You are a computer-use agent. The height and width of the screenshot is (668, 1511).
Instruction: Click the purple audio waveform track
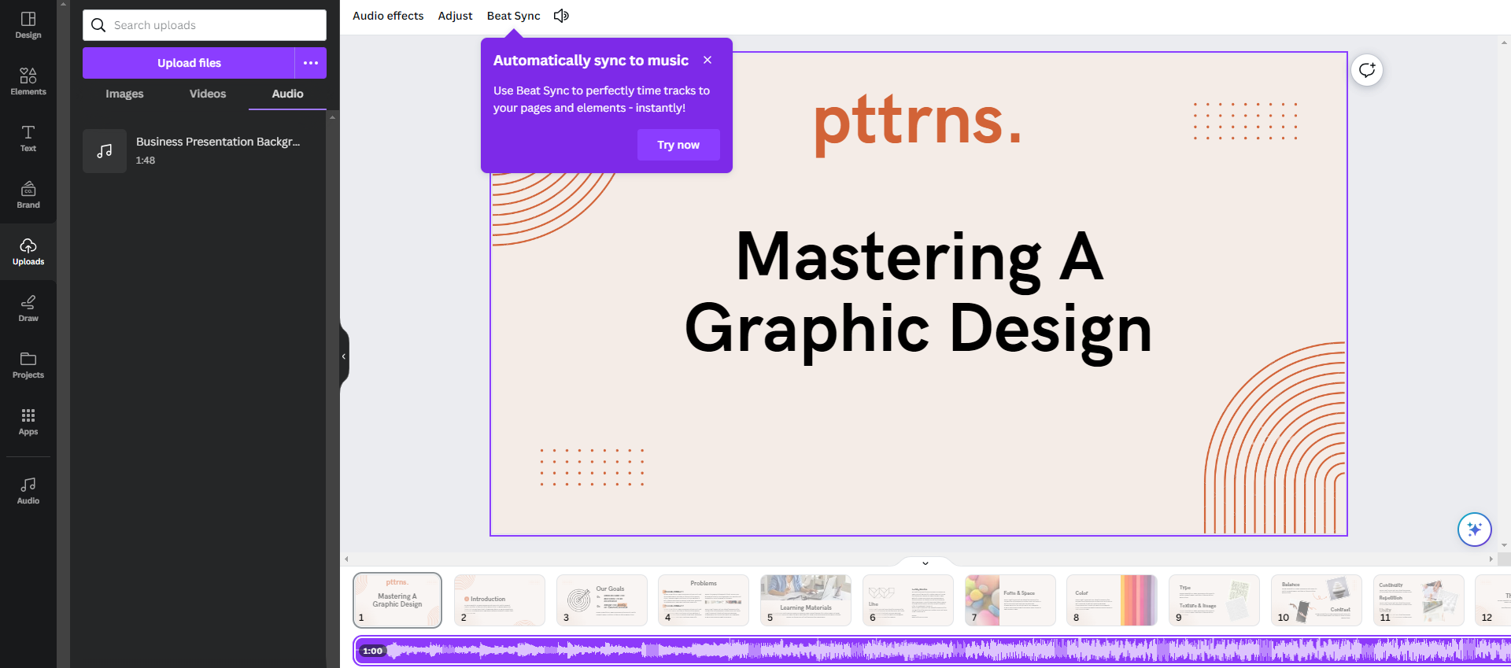click(x=933, y=651)
